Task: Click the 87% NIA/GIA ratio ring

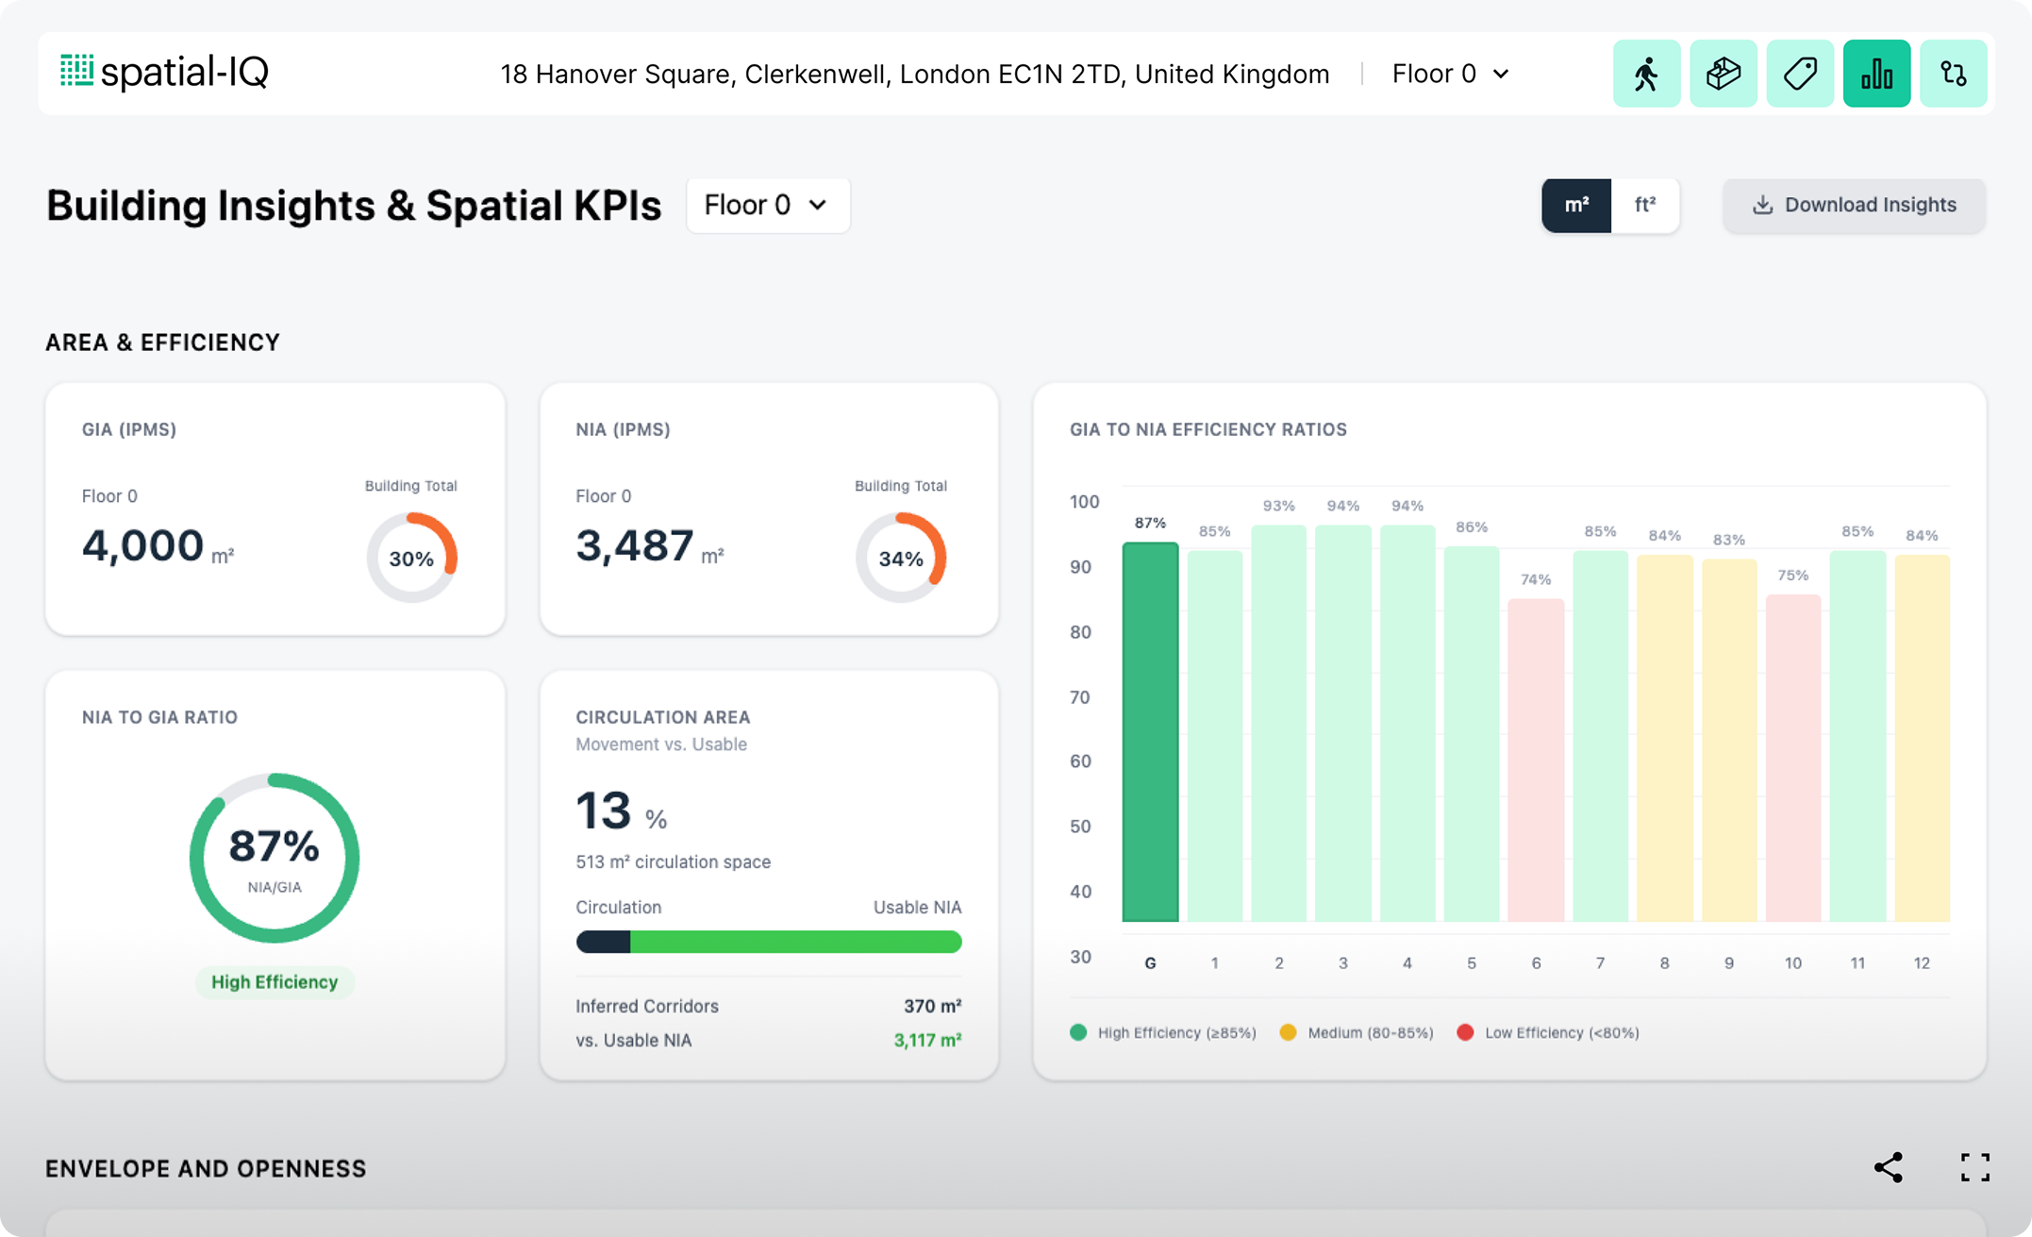Action: tap(275, 858)
